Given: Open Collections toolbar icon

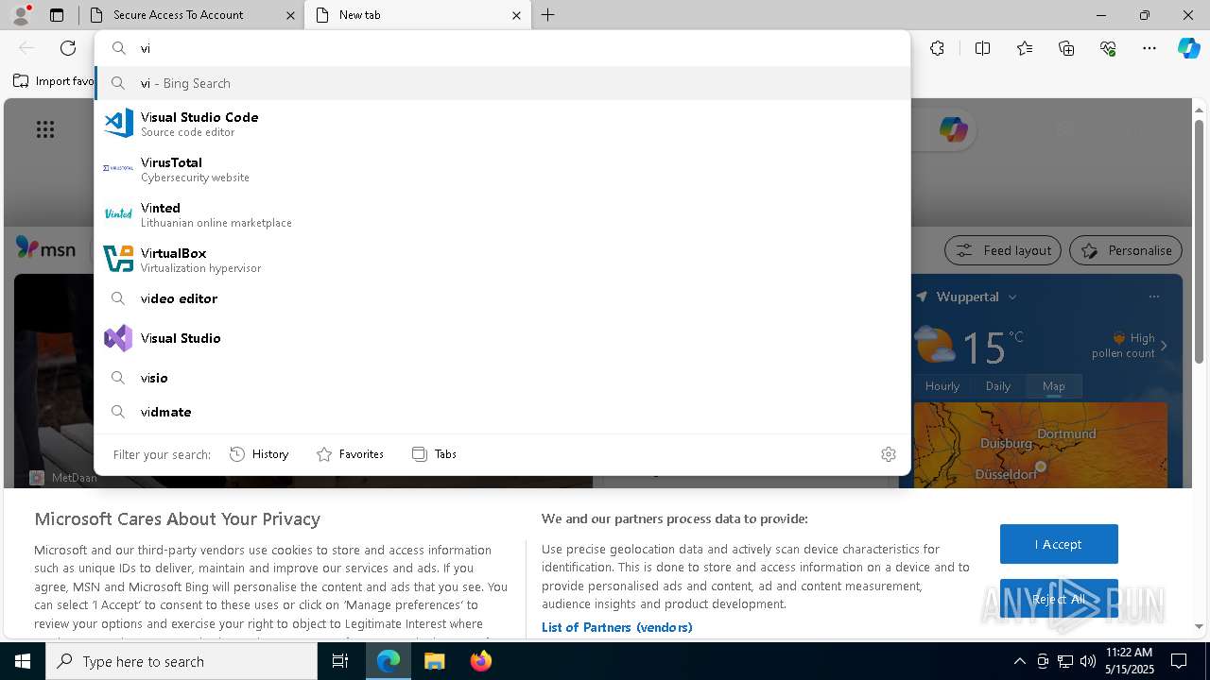Looking at the screenshot, I should tap(1066, 48).
